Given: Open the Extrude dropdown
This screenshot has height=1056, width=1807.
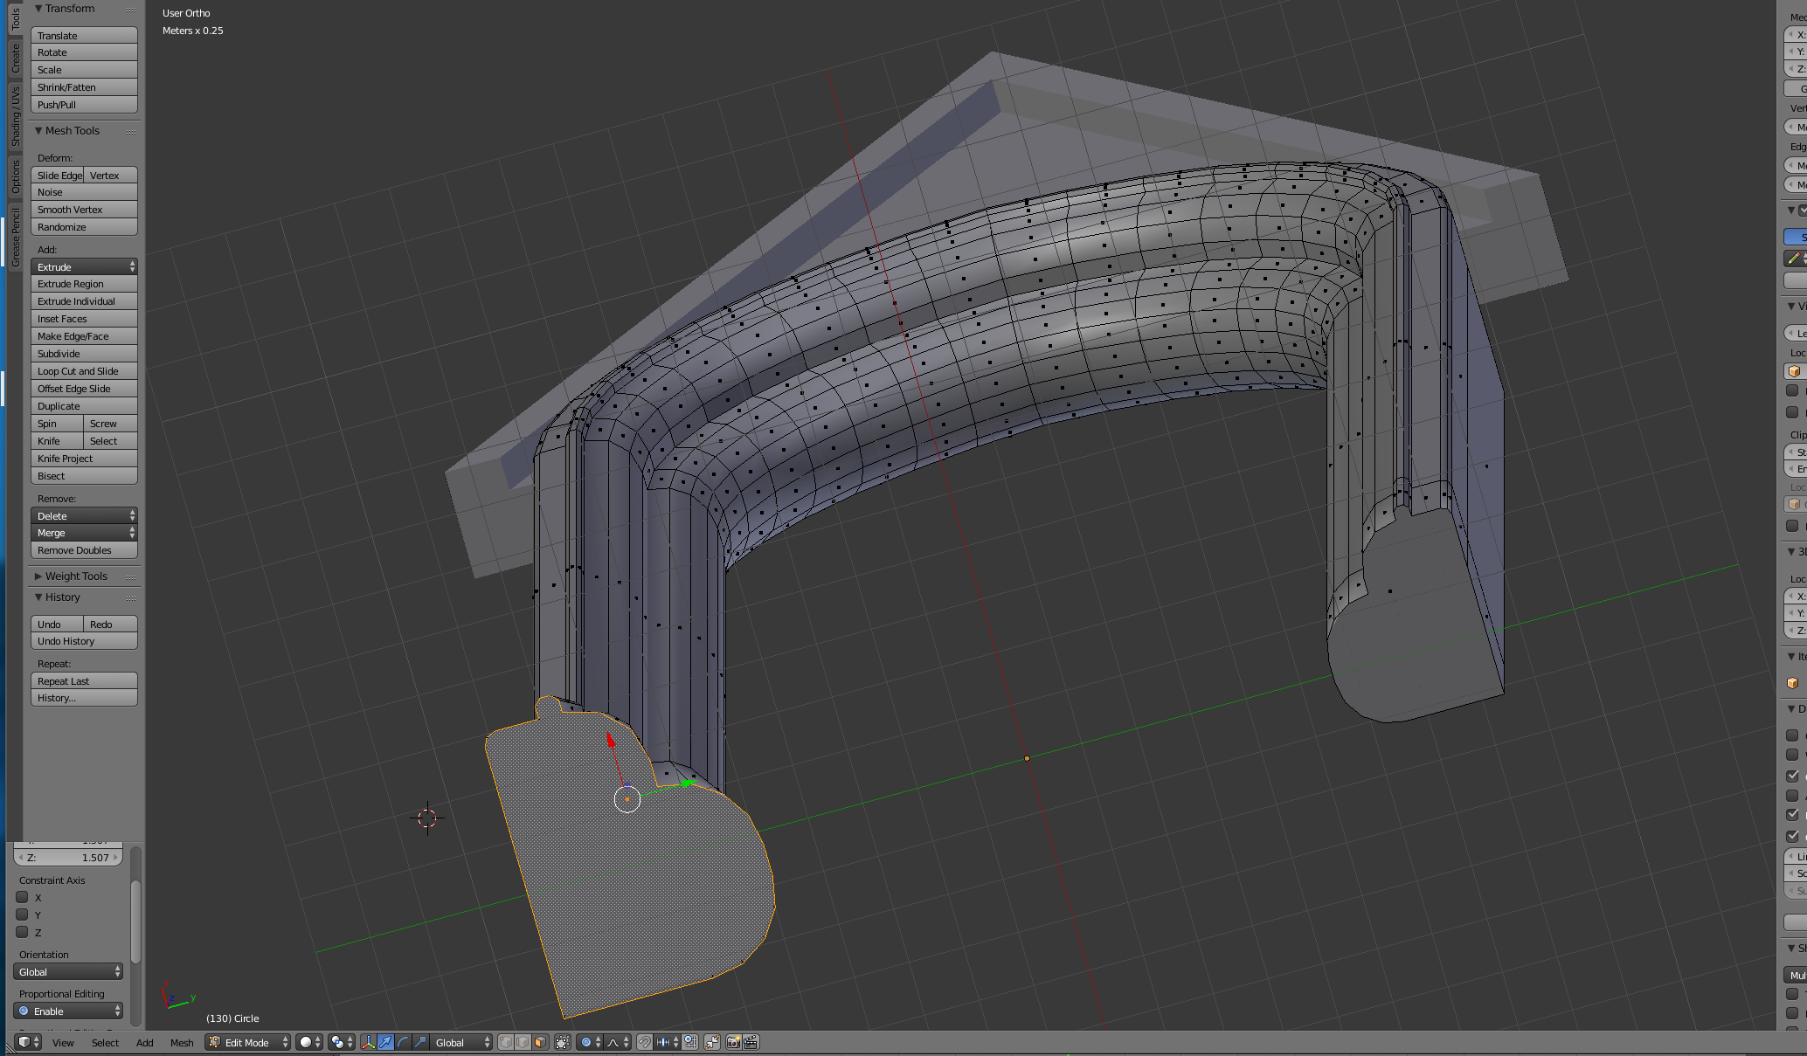Looking at the screenshot, I should pyautogui.click(x=85, y=266).
